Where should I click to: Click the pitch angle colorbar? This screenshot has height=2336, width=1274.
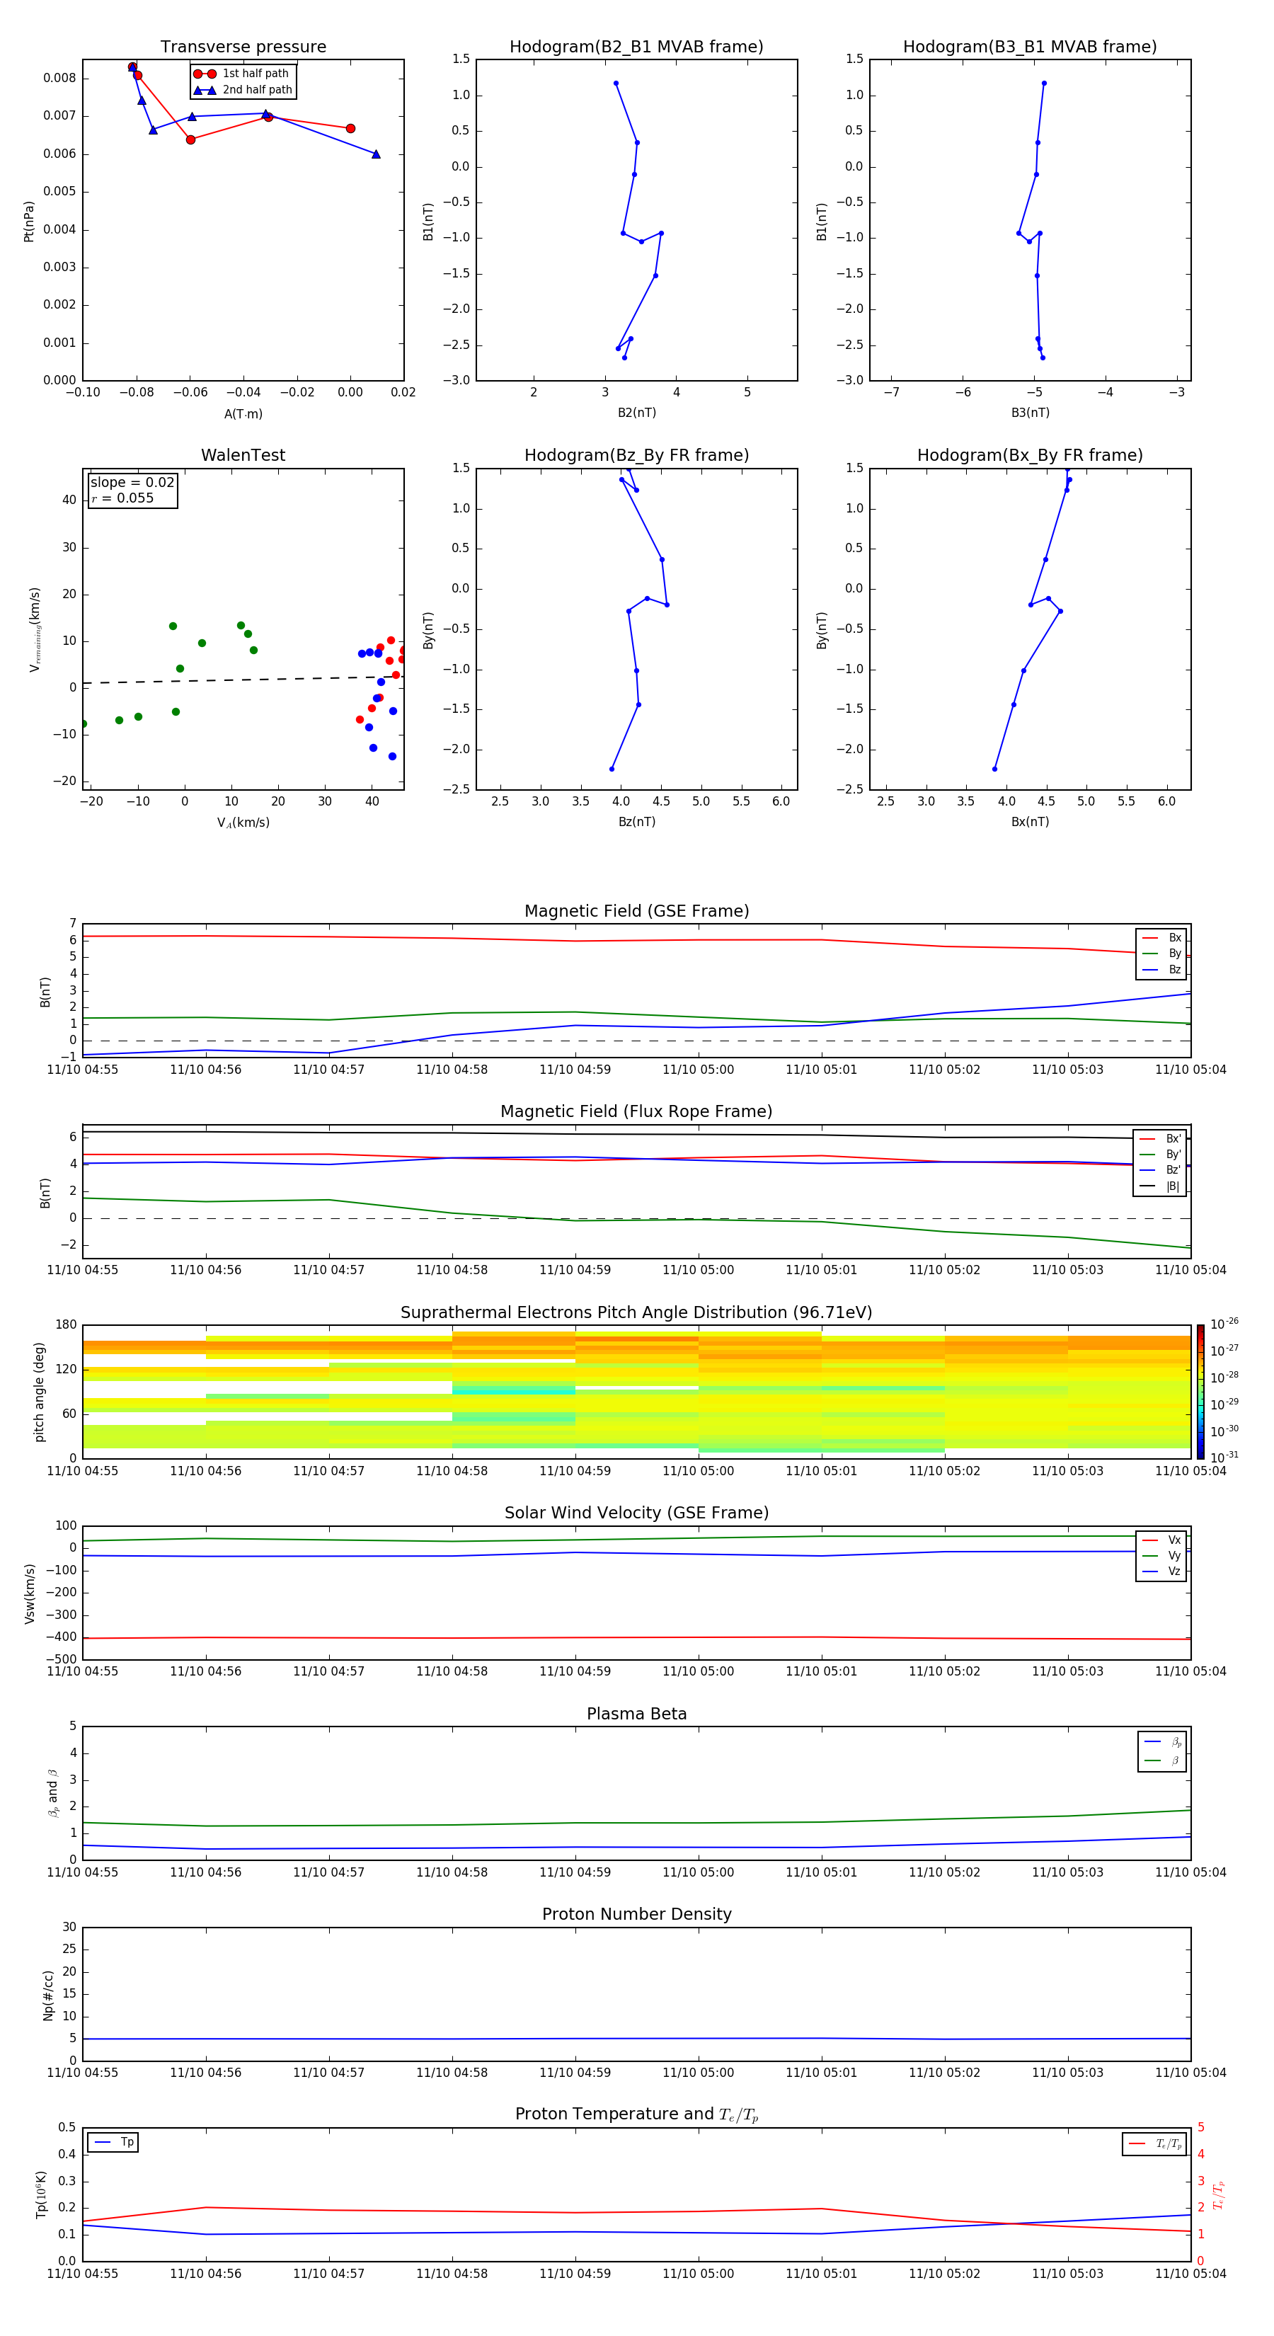(1200, 1392)
